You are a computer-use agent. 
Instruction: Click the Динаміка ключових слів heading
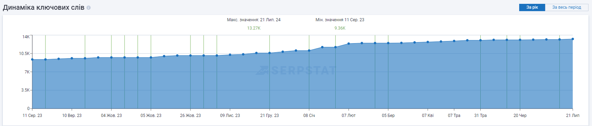pyautogui.click(x=44, y=7)
